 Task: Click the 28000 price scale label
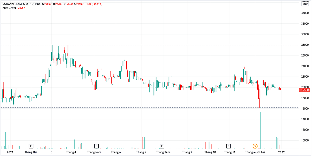(x=305, y=45)
